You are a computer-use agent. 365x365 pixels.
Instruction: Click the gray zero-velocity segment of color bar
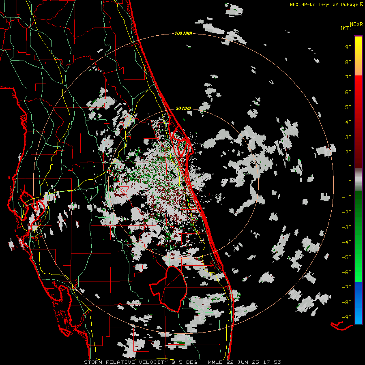[358, 179]
